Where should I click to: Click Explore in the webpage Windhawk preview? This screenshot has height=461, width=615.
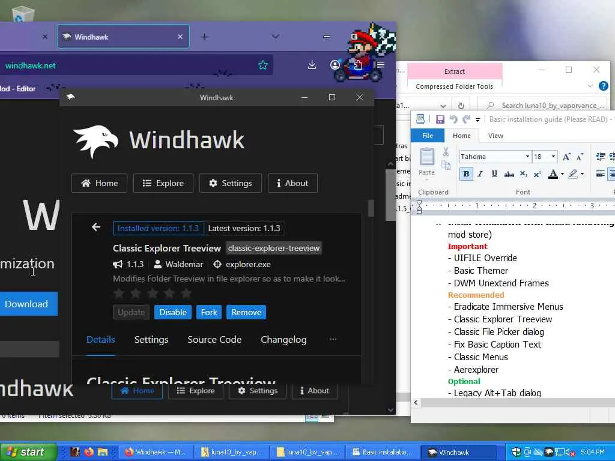pos(196,391)
